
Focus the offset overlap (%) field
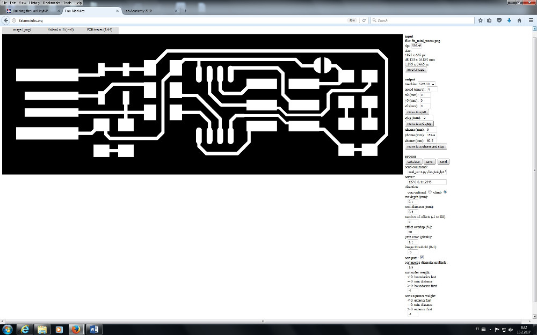(x=412, y=232)
